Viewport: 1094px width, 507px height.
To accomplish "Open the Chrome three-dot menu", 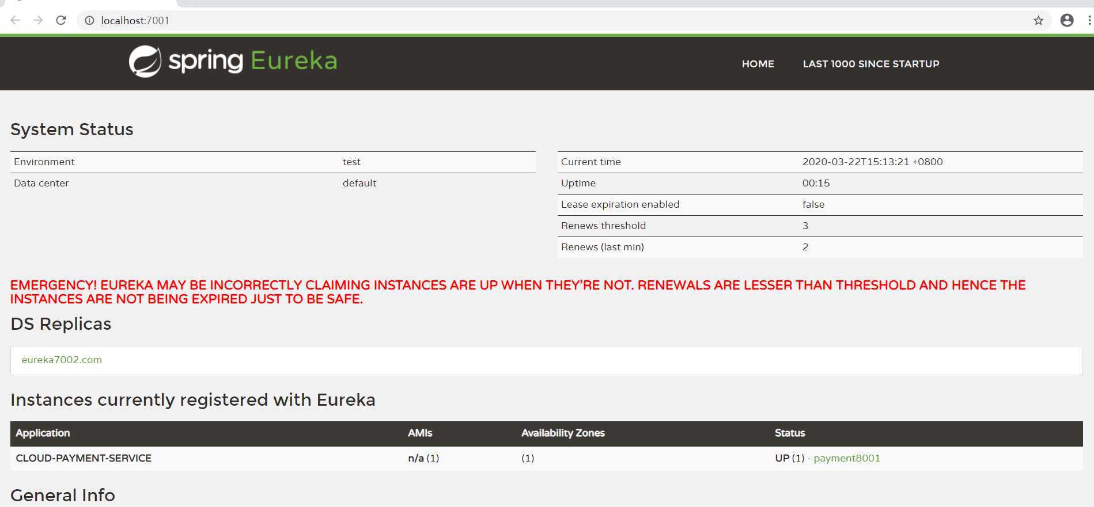I will point(1089,20).
